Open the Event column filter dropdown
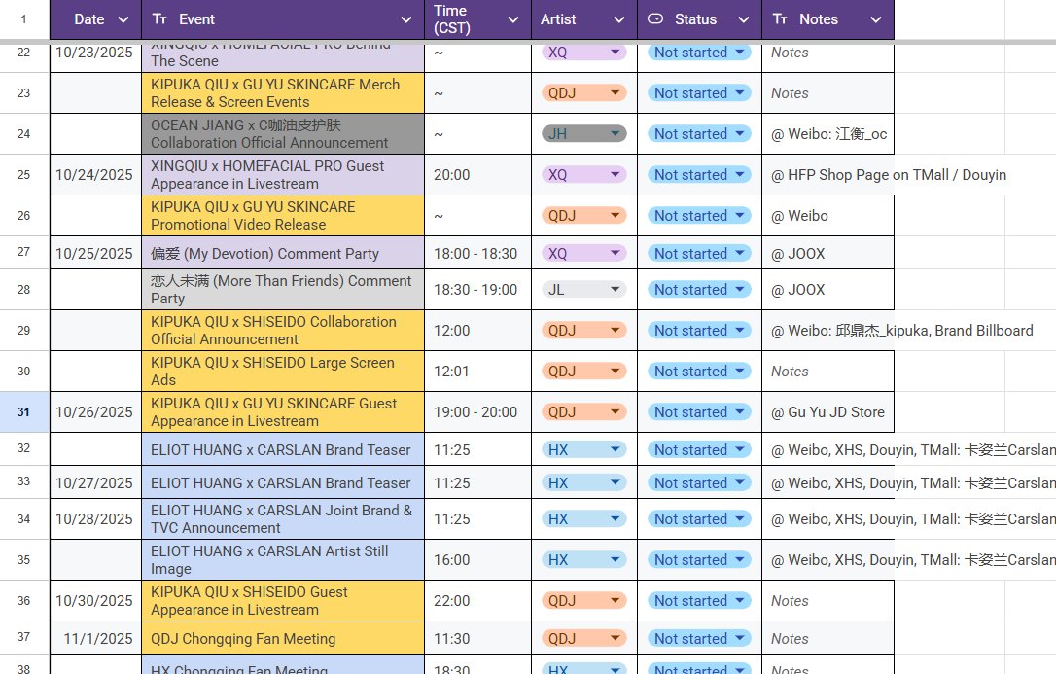The image size is (1056, 674). tap(406, 19)
